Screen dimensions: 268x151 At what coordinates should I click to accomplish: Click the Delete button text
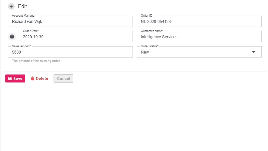pyautogui.click(x=42, y=78)
